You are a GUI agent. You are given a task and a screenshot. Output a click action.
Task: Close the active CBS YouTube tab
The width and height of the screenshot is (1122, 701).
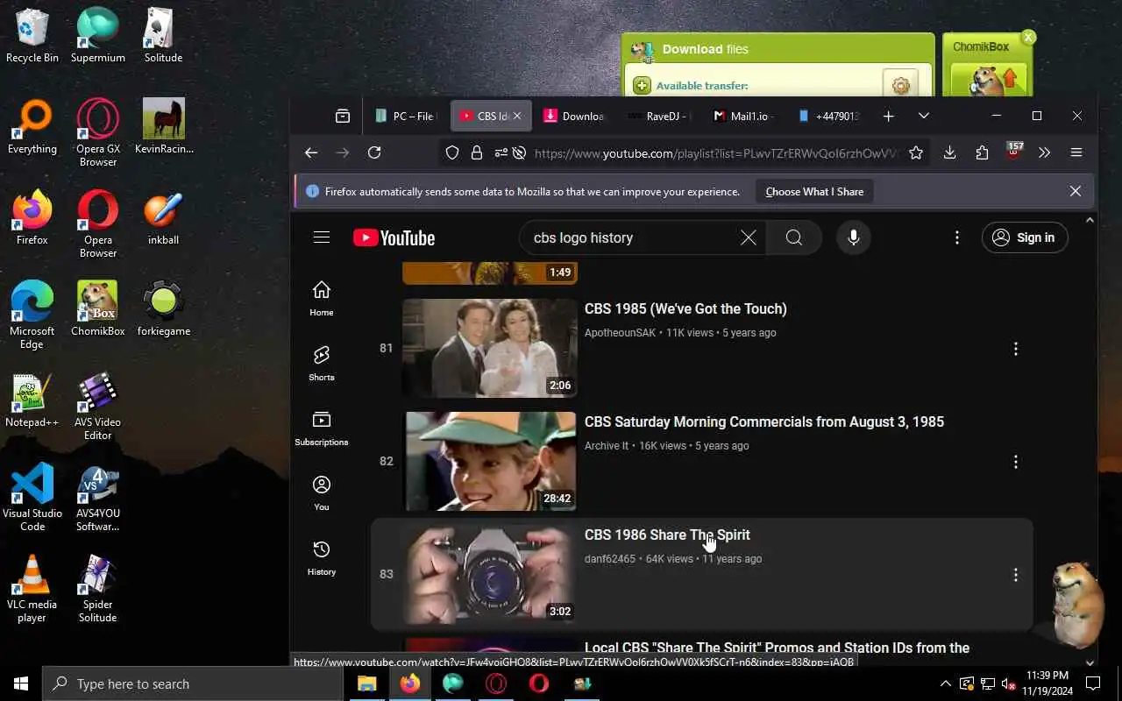tap(517, 116)
